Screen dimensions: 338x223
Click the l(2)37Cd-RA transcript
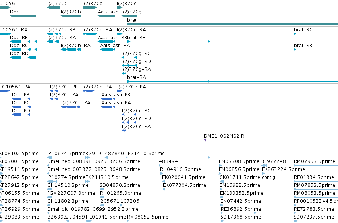click(90, 34)
